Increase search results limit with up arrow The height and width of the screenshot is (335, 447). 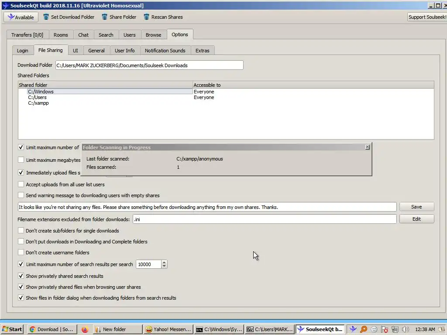[x=164, y=262]
